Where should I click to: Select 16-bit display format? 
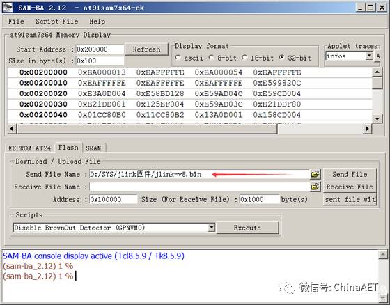pyautogui.click(x=244, y=58)
